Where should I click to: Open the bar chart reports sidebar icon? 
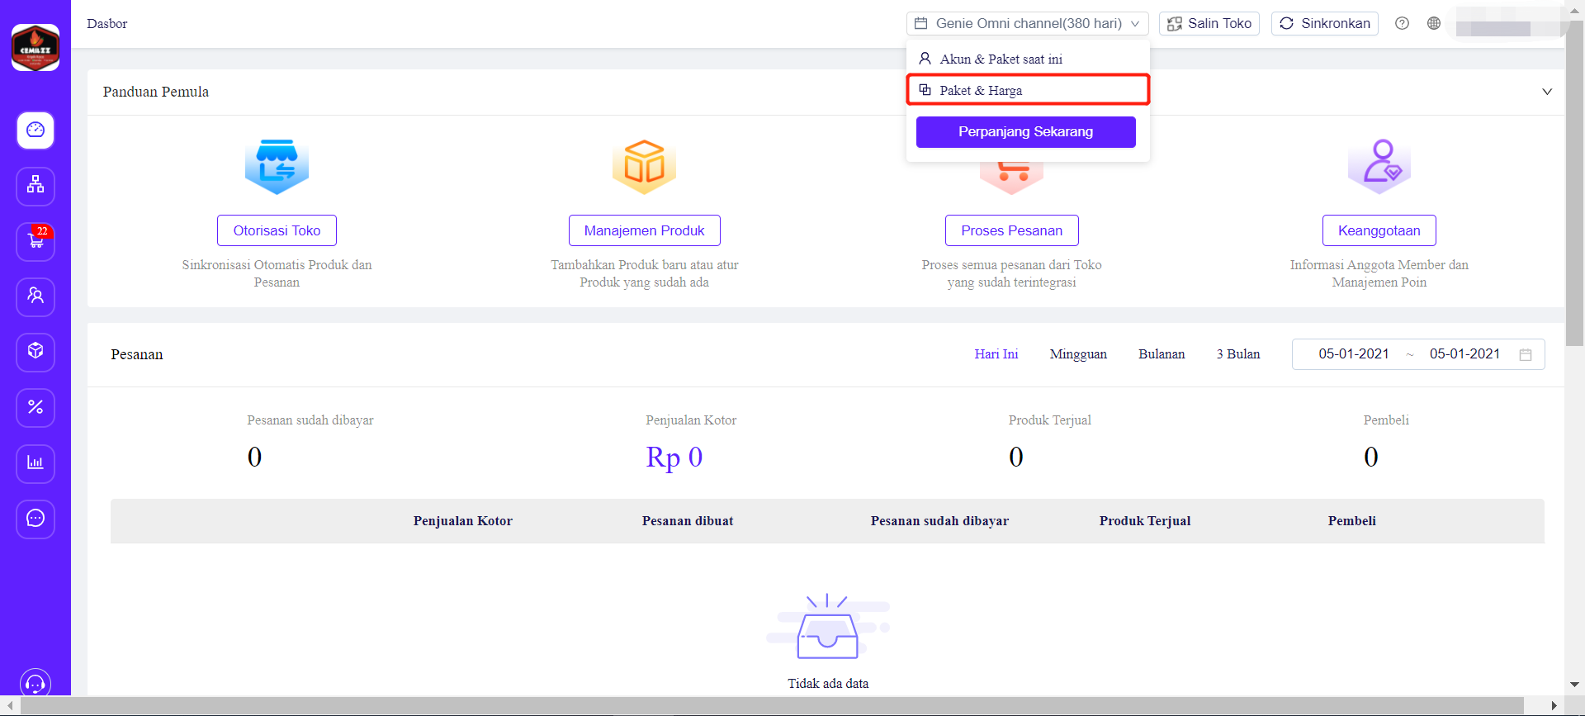click(35, 462)
